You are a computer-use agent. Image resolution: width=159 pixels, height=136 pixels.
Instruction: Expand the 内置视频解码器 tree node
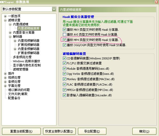[15, 41]
